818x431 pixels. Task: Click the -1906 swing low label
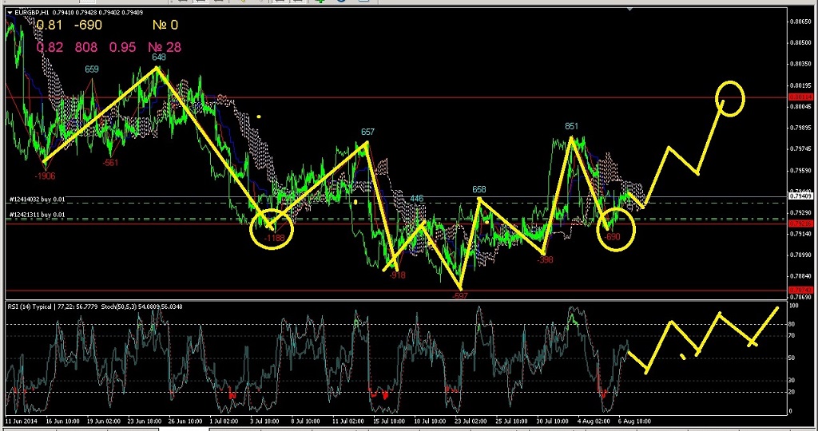click(x=45, y=176)
